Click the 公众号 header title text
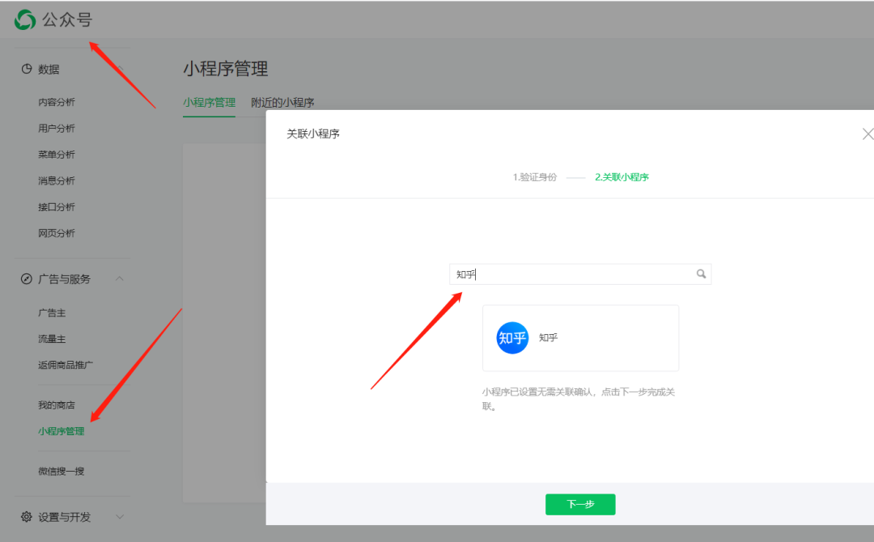874x542 pixels. point(67,20)
